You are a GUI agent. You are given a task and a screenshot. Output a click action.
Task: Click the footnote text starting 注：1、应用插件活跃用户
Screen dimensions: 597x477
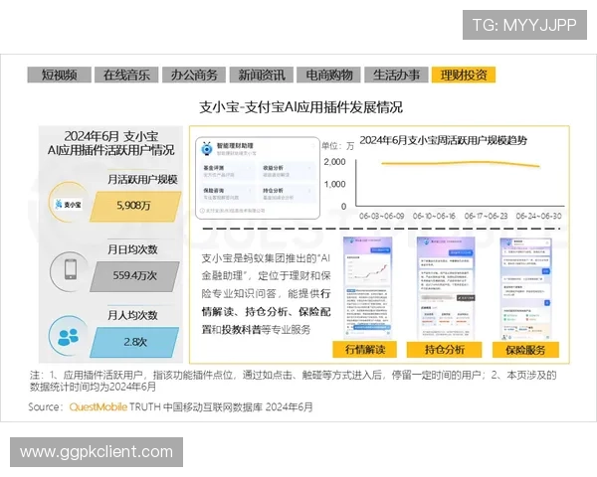coord(293,381)
